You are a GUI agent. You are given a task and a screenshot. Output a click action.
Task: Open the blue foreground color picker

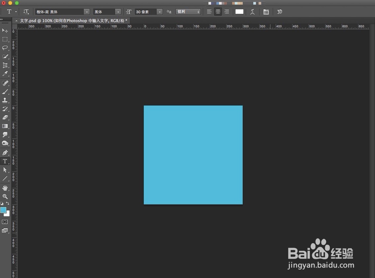click(3, 210)
